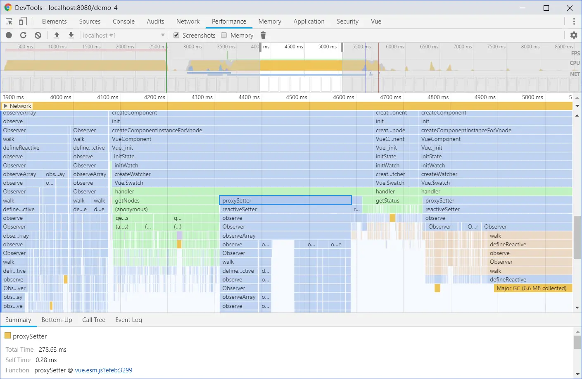Save the profile with the download arrow
The width and height of the screenshot is (582, 379).
point(71,36)
